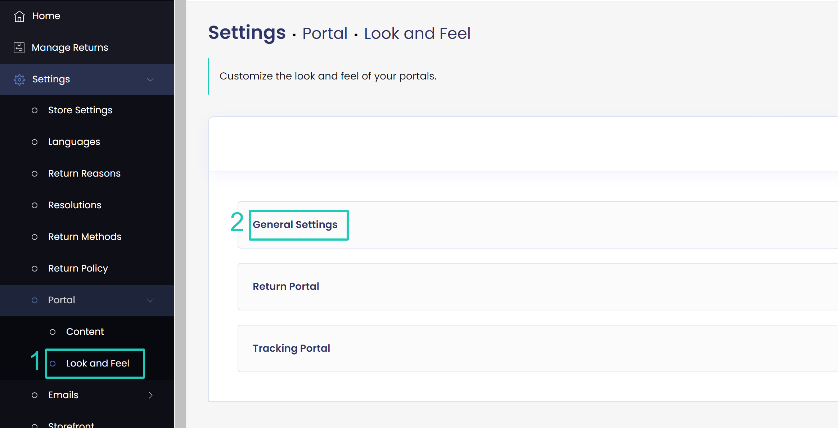838x428 pixels.
Task: Open Store Settings in sidebar
Action: (x=80, y=110)
